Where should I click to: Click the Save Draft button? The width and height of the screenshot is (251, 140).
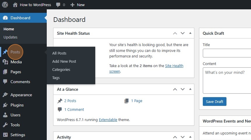coord(215,102)
